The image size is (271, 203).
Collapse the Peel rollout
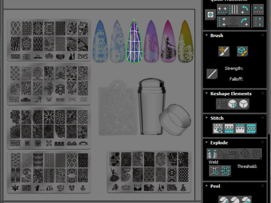[207, 186]
